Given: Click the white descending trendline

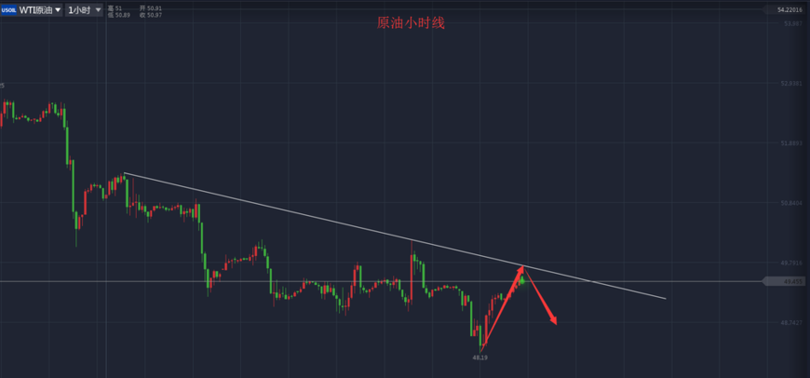Looking at the screenshot, I should [x=395, y=236].
